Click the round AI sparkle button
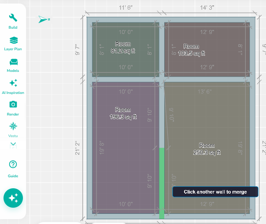The width and height of the screenshot is (266, 224). pyautogui.click(x=13, y=198)
